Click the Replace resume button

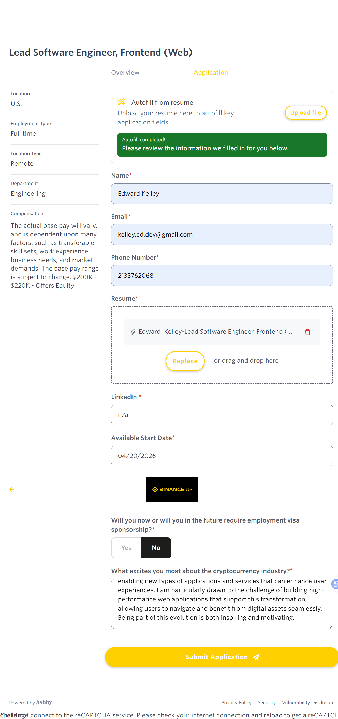click(x=185, y=361)
